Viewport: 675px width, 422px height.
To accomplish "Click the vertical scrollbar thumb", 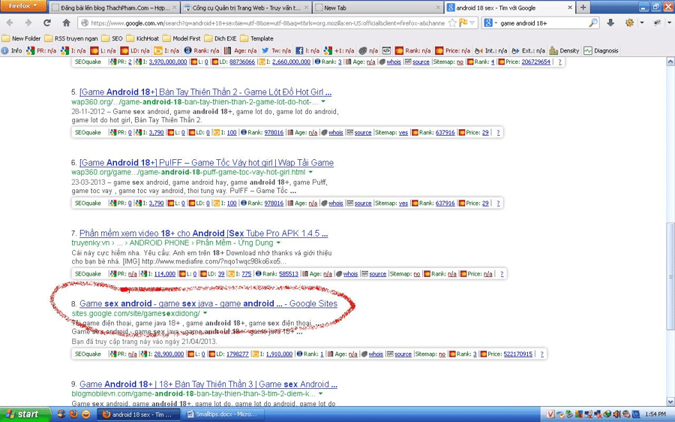I will [x=670, y=276].
